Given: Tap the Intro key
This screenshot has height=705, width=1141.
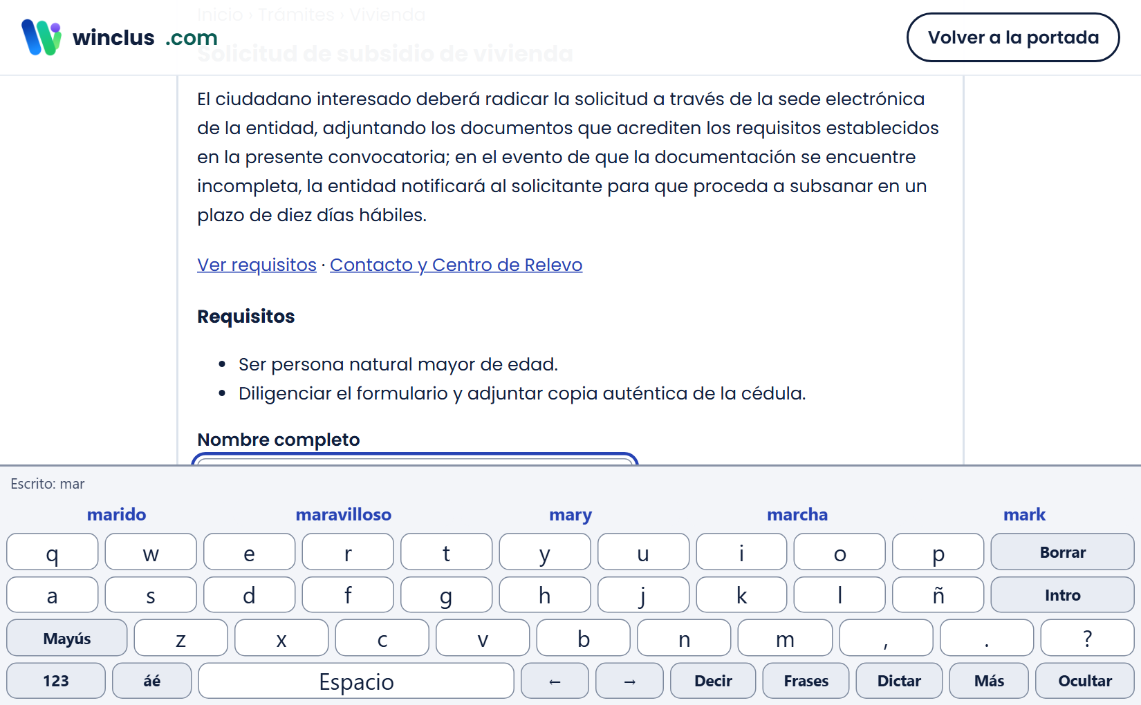Looking at the screenshot, I should pyautogui.click(x=1062, y=594).
